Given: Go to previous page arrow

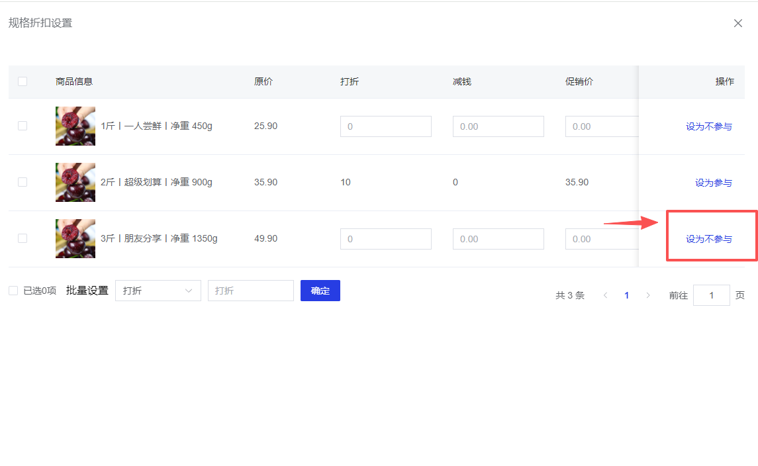Looking at the screenshot, I should click(605, 295).
